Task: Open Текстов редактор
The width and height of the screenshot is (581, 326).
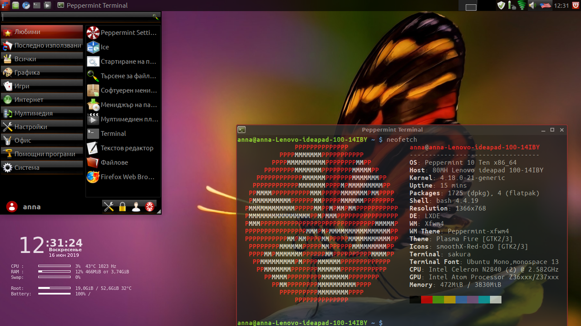Action: (123, 148)
